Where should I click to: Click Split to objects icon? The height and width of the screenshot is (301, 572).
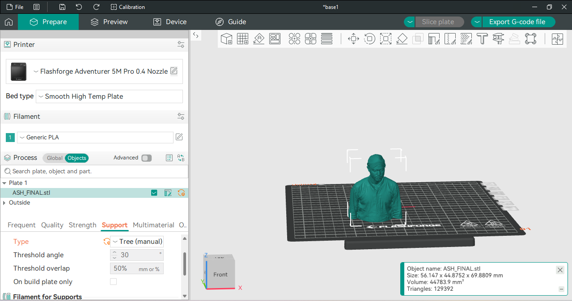[x=295, y=39]
